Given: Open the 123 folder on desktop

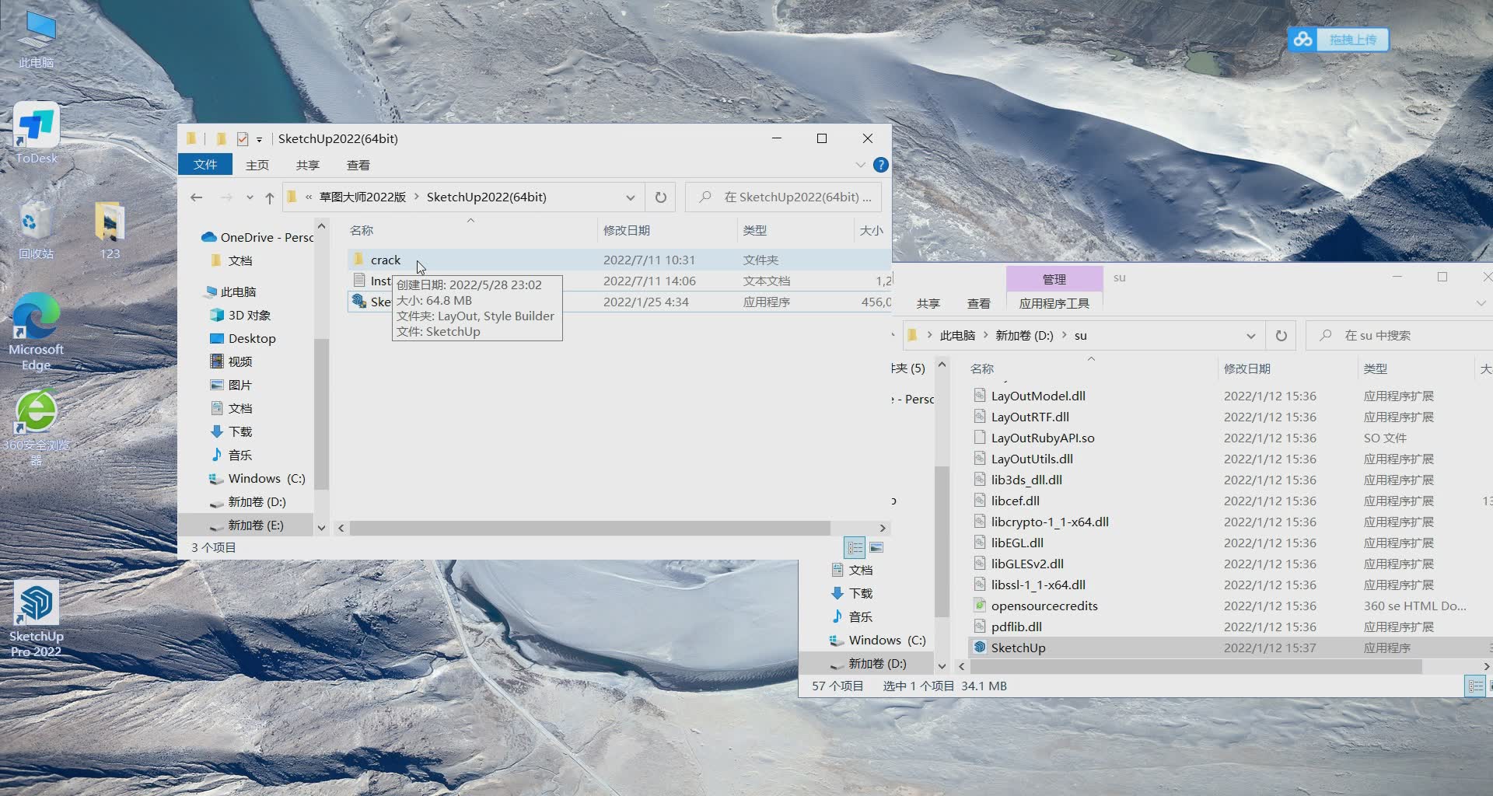Looking at the screenshot, I should pos(110,230).
